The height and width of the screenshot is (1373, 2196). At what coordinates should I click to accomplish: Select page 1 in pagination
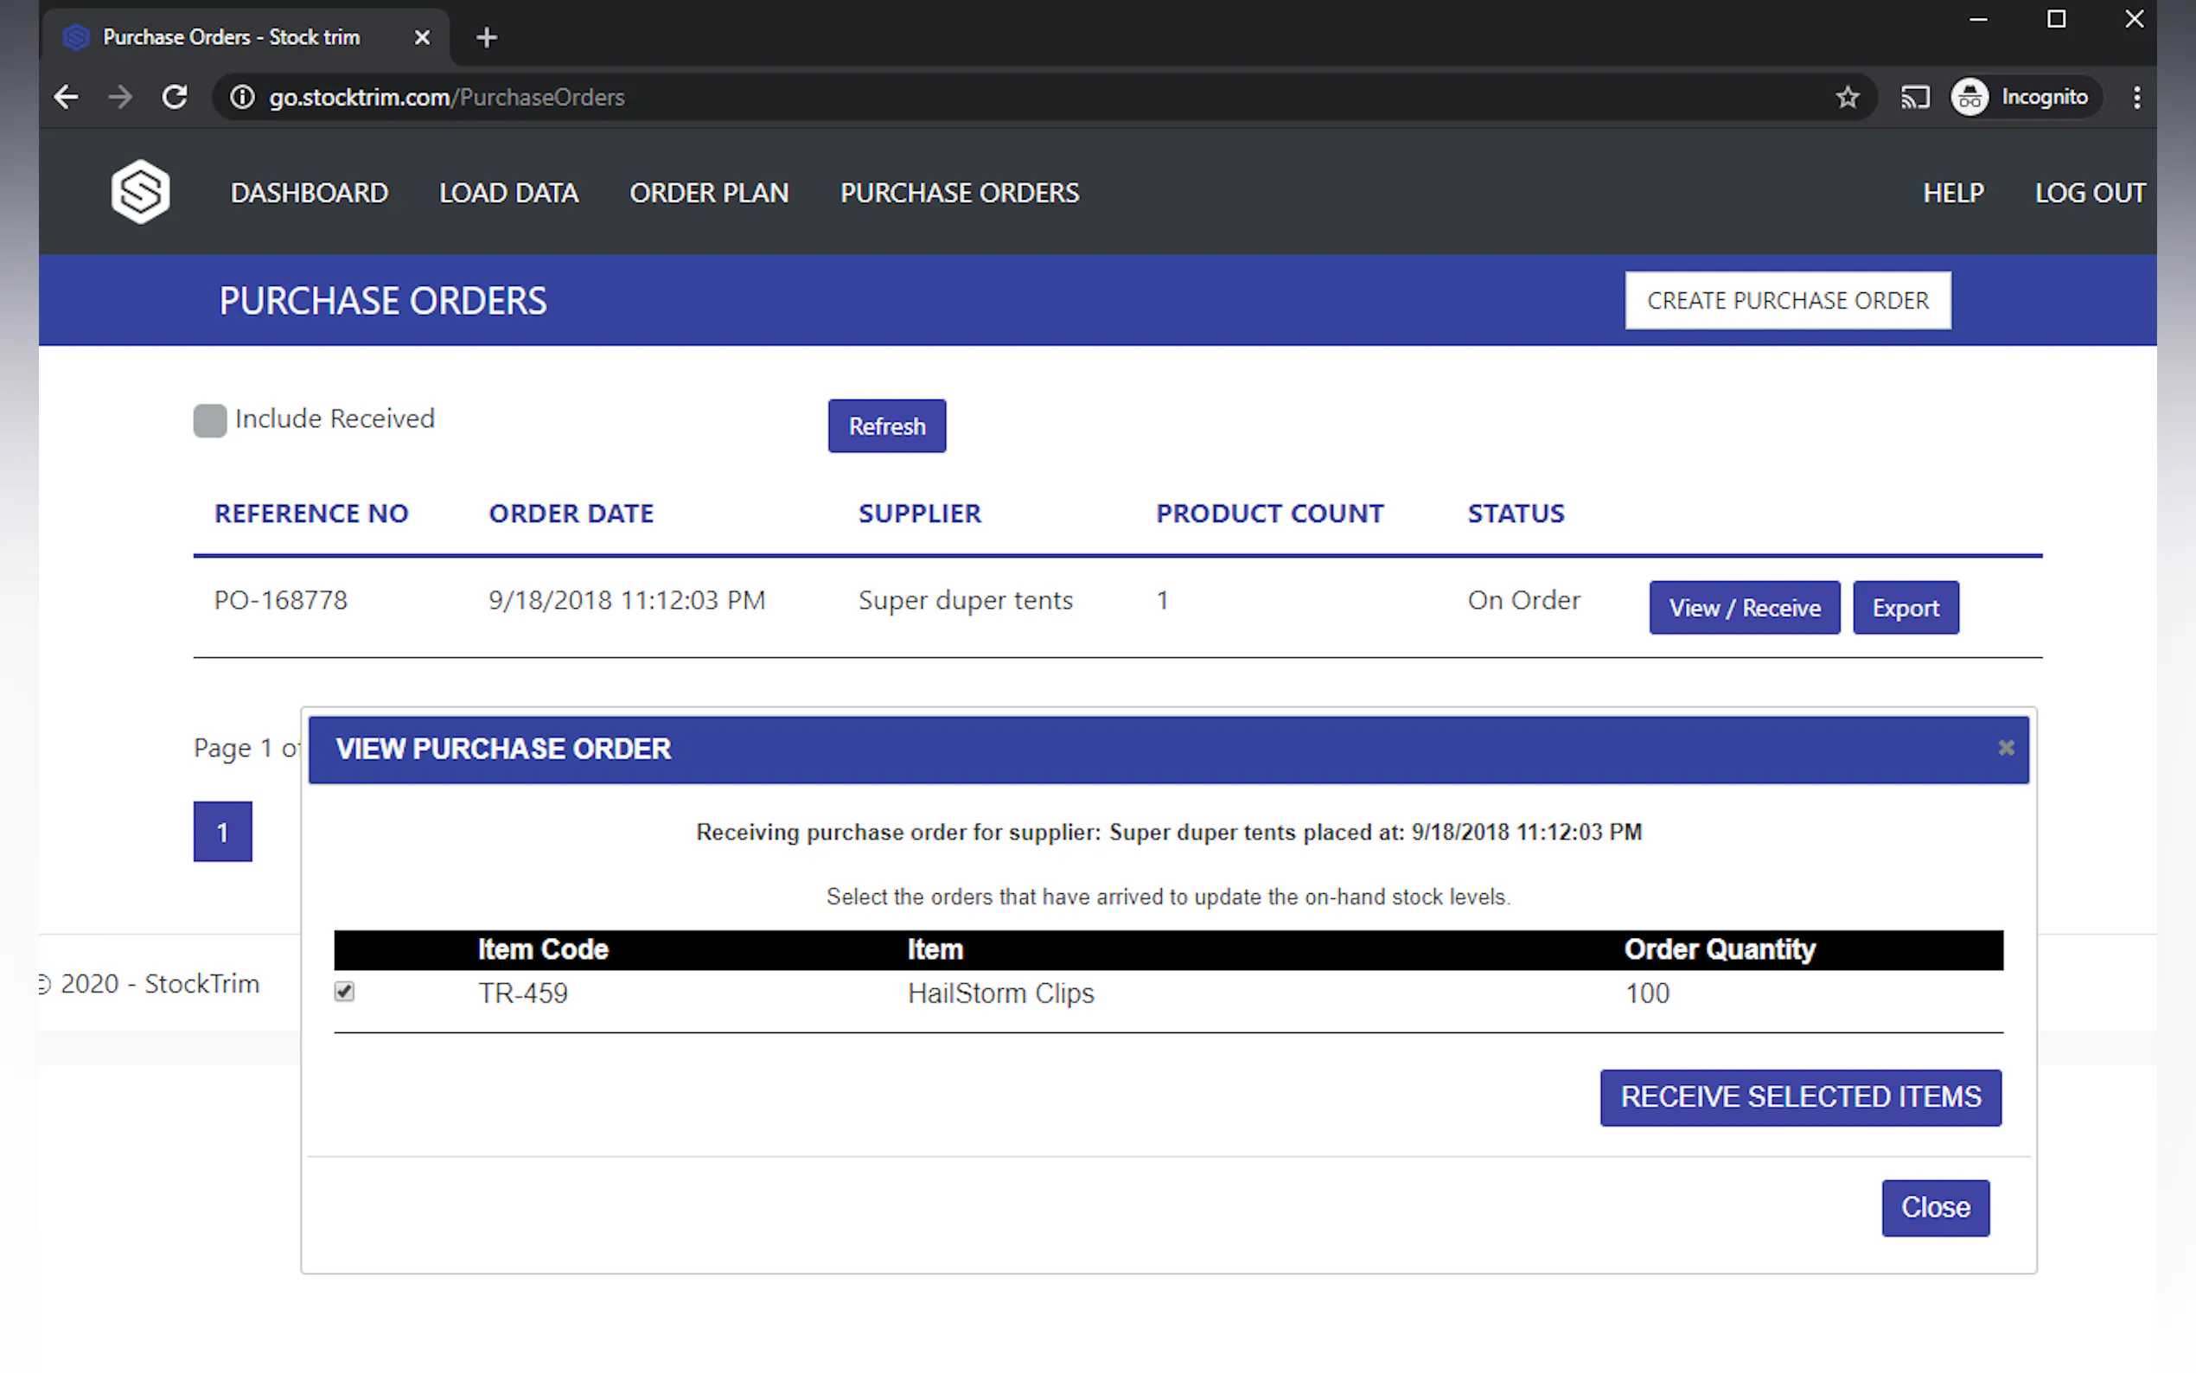222,831
